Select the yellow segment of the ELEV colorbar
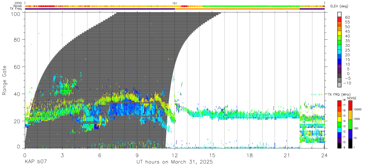Screen dimensions: 365x168 [340, 33]
